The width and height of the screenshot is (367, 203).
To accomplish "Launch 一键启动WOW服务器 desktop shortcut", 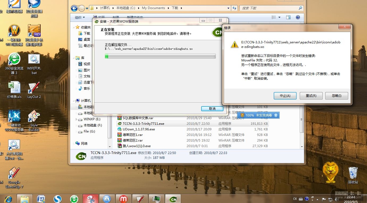I will 14,121.
